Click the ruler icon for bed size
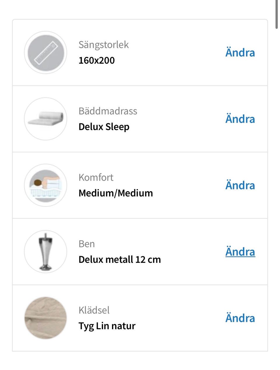This screenshot has height=370, width=280. coord(45,53)
